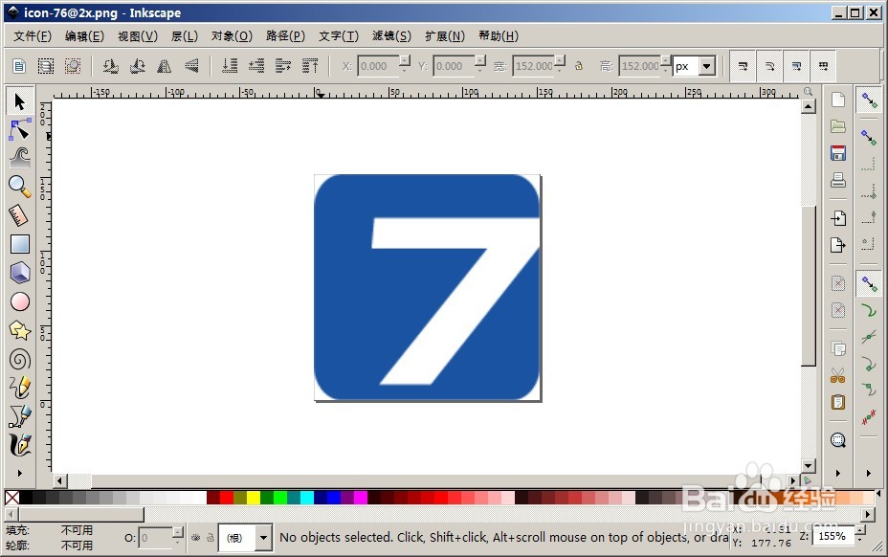The height and width of the screenshot is (557, 888).
Task: Create new document from commands bar
Action: click(838, 100)
